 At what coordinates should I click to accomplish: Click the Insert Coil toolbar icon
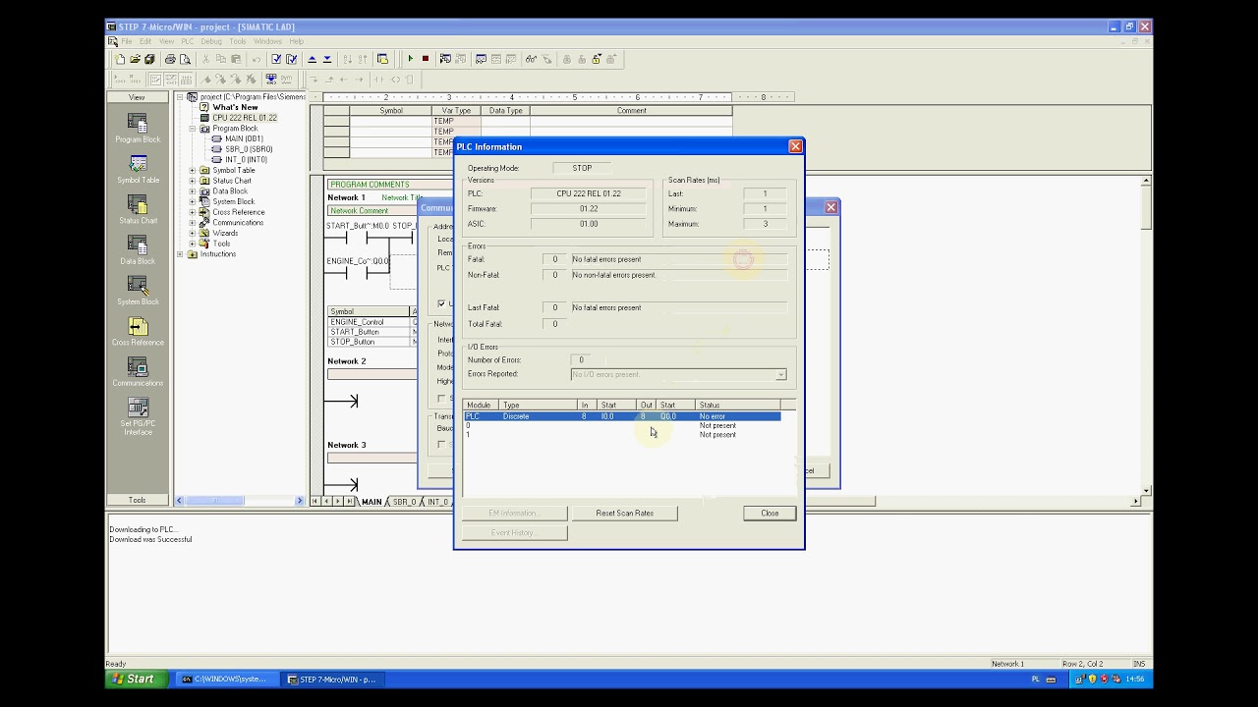395,80
